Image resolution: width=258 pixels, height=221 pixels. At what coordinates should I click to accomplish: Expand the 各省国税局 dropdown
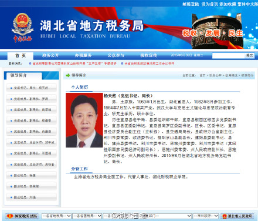point(87,216)
